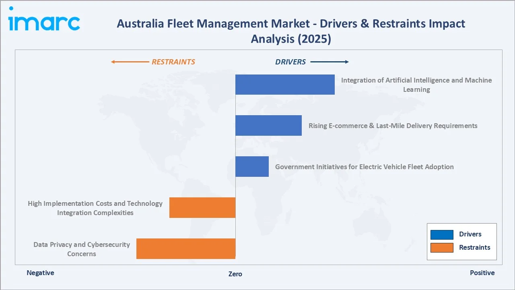Click the 'Zero' axis label

pyautogui.click(x=235, y=274)
